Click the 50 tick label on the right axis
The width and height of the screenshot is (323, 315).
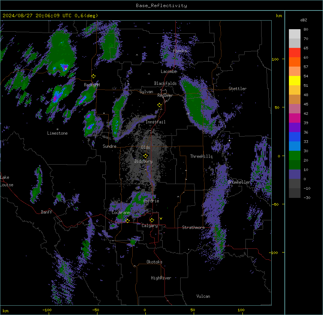pyautogui.click(x=277, y=107)
